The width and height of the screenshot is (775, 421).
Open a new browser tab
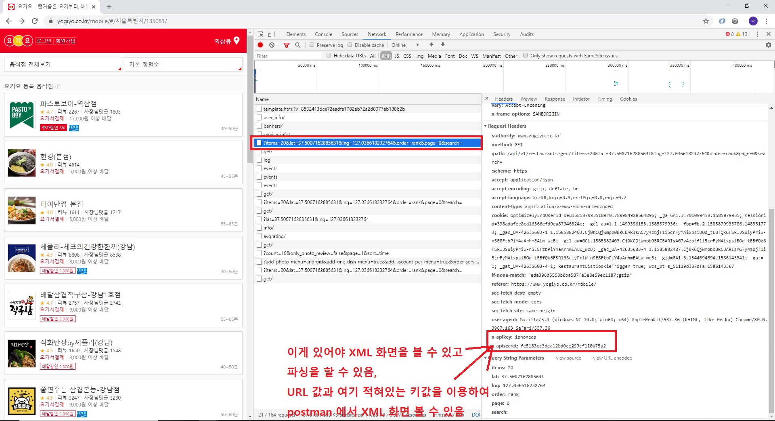pos(109,6)
